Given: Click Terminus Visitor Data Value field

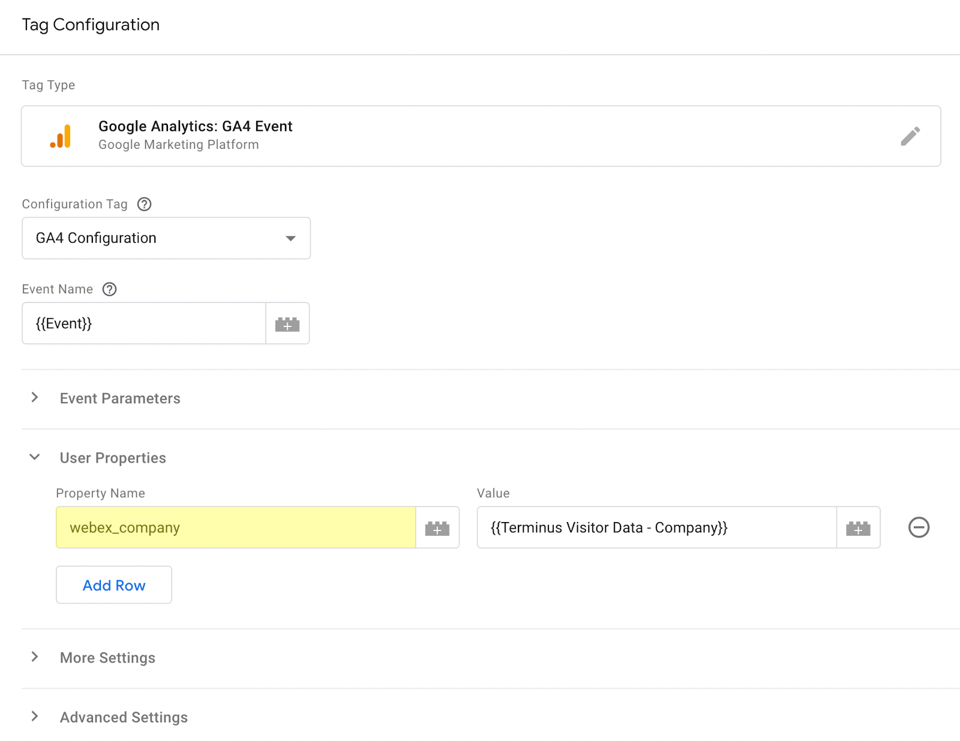Looking at the screenshot, I should 657,528.
